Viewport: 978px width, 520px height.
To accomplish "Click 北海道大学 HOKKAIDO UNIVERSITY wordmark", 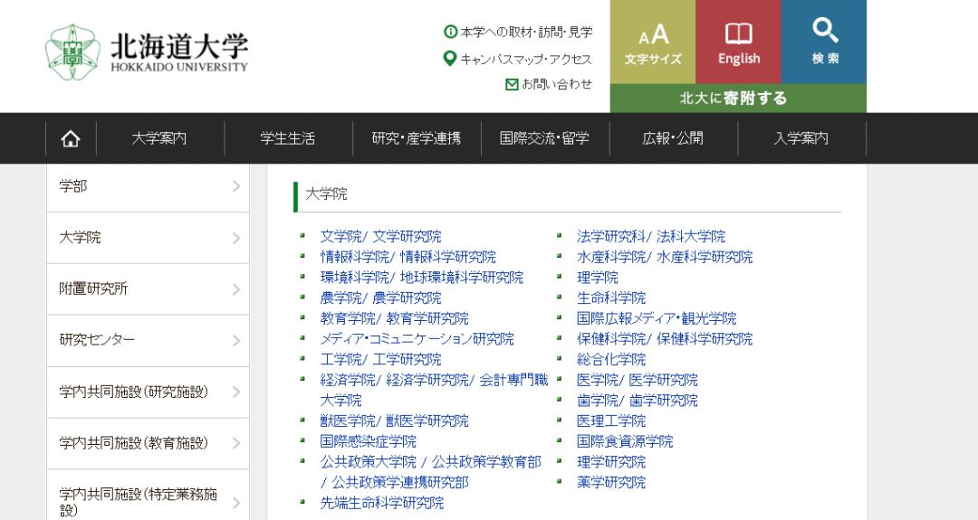I will (179, 52).
